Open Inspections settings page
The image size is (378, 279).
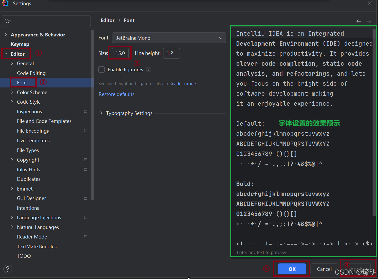[x=29, y=112]
